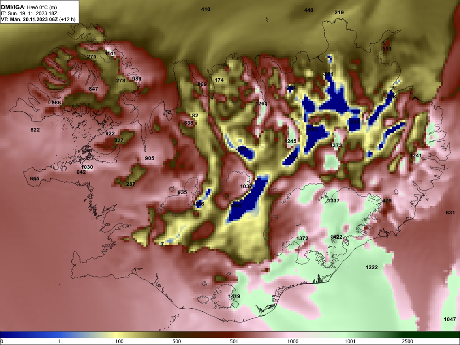
Task: Select the 278 height label
Action: pos(121,80)
